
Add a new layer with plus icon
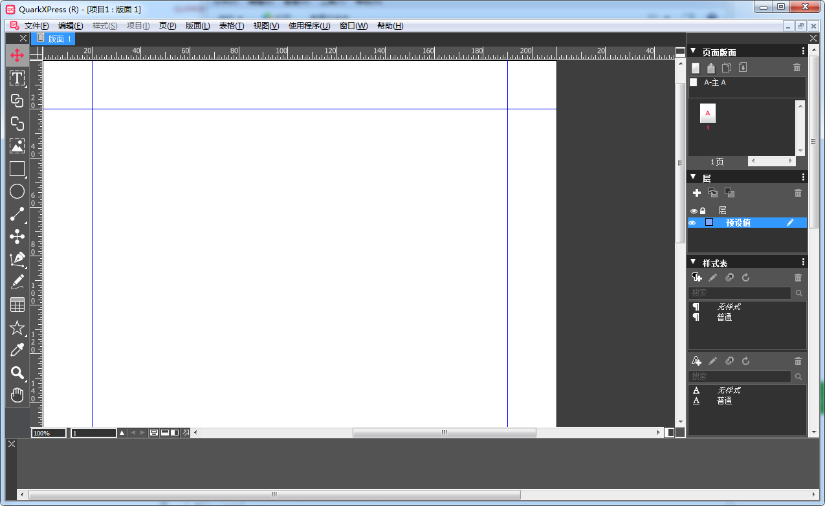pos(697,193)
